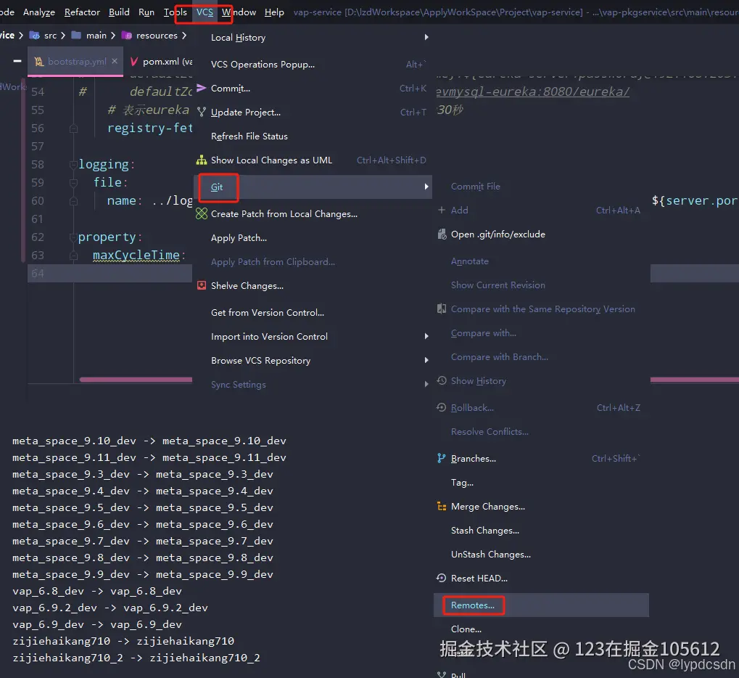The image size is (739, 678).
Task: Click the Compare with Same Repository Version icon
Action: coord(442,309)
